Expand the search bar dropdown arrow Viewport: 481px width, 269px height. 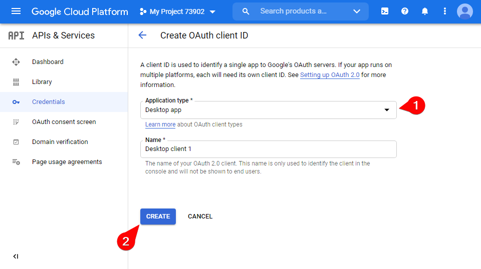coord(357,11)
